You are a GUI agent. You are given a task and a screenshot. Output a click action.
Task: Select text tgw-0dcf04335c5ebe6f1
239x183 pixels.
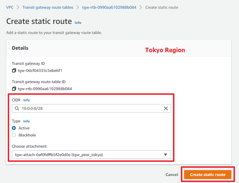click(40, 70)
